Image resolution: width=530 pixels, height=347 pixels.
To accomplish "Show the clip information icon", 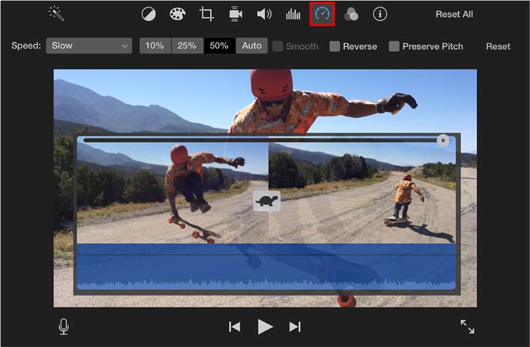I will coord(380,14).
